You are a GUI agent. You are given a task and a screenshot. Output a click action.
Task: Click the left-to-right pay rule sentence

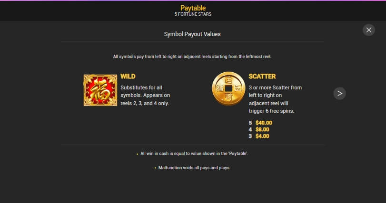[192, 57]
